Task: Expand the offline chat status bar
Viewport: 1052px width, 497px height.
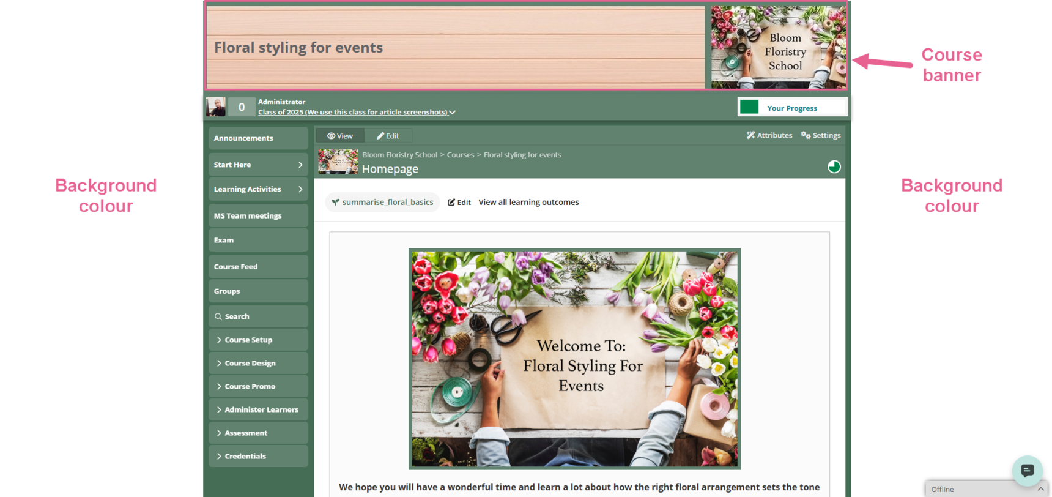Action: tap(1040, 489)
